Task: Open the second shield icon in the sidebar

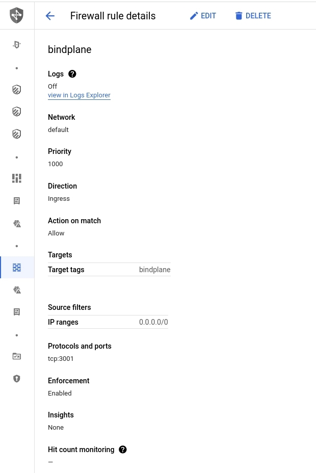Action: tap(16, 111)
